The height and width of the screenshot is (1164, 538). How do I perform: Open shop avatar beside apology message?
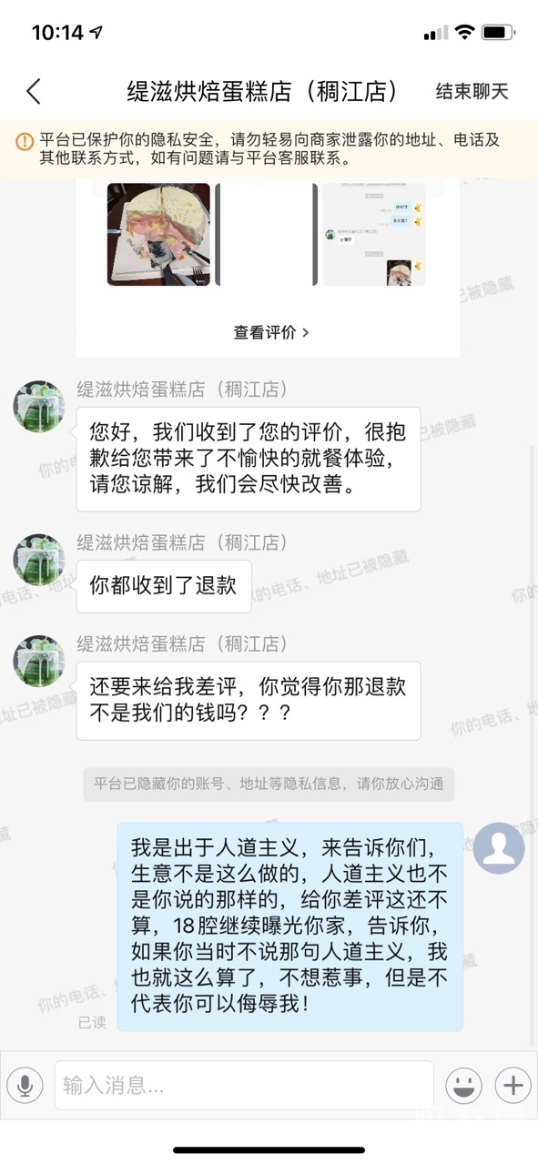39,406
